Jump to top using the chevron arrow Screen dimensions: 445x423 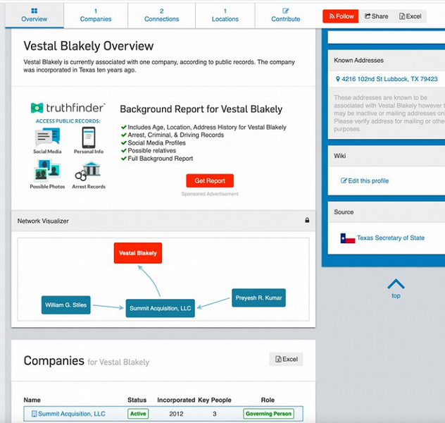point(396,284)
